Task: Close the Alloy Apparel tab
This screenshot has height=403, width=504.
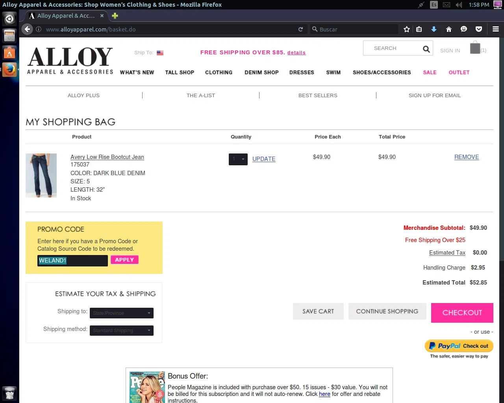Action: coord(102,16)
